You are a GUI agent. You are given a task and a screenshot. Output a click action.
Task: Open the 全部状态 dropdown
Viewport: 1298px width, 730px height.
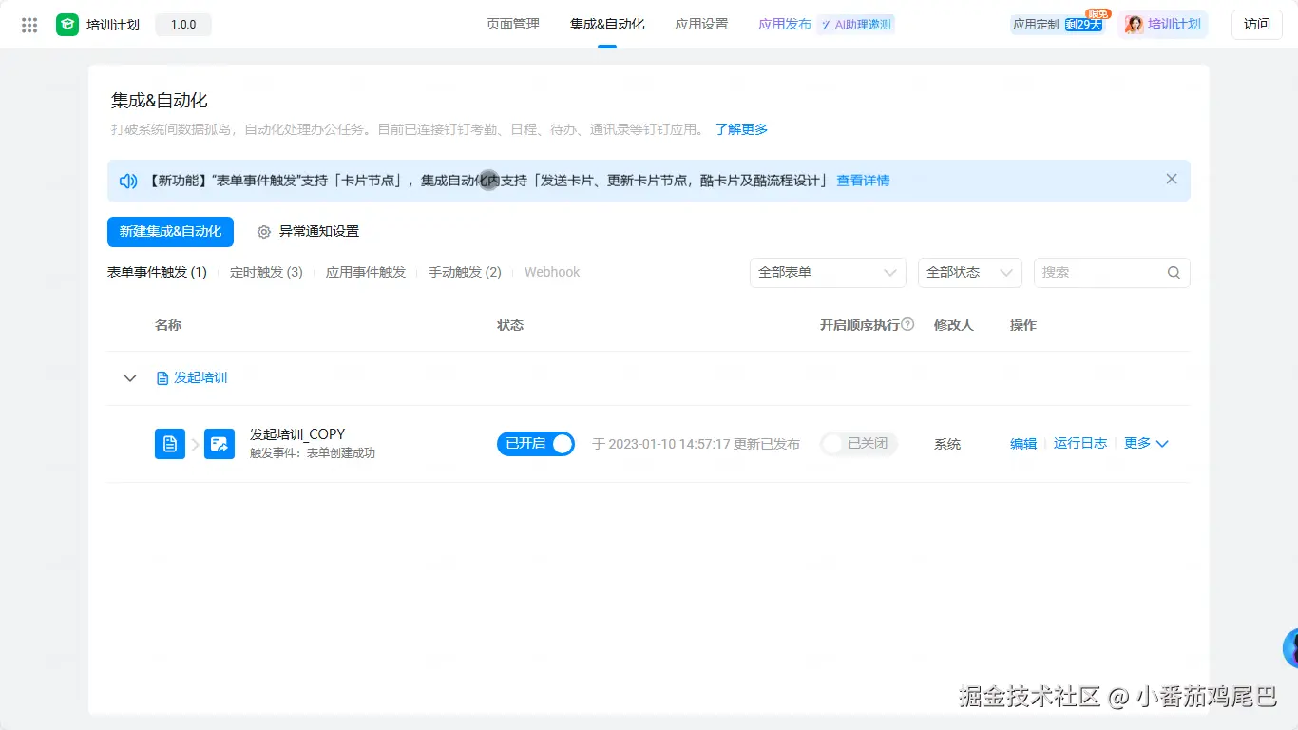[970, 273]
